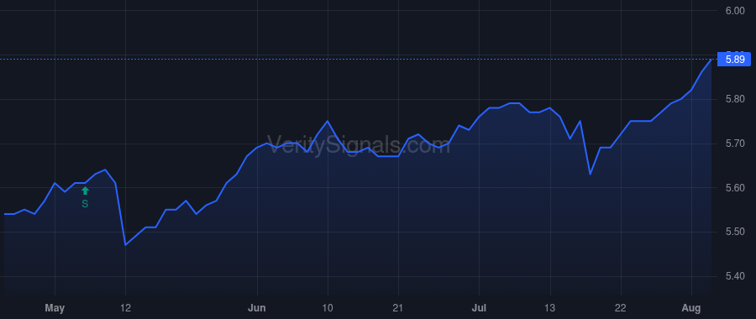Select the 5.40 price axis label

click(735, 276)
